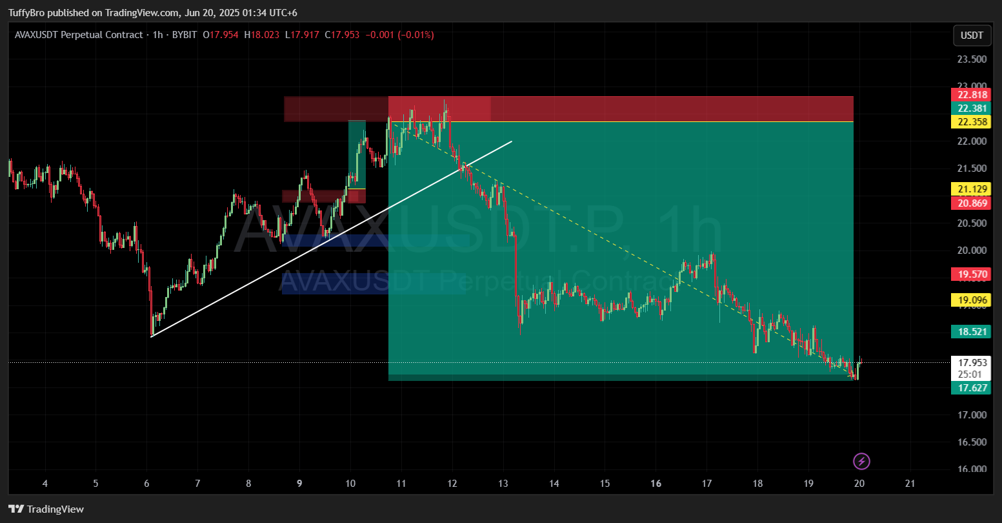Select date 19 on the time axis
The image size is (1002, 523).
[808, 483]
